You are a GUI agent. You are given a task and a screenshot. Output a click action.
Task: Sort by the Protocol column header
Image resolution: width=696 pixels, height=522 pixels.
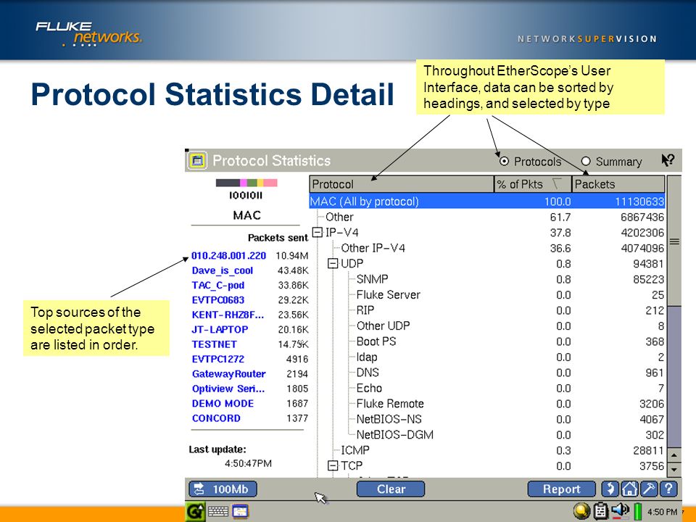coord(402,184)
